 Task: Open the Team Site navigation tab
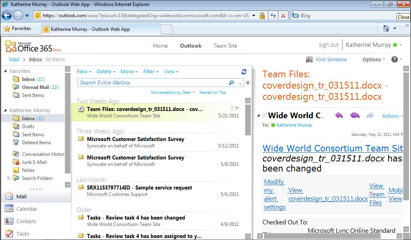point(225,46)
